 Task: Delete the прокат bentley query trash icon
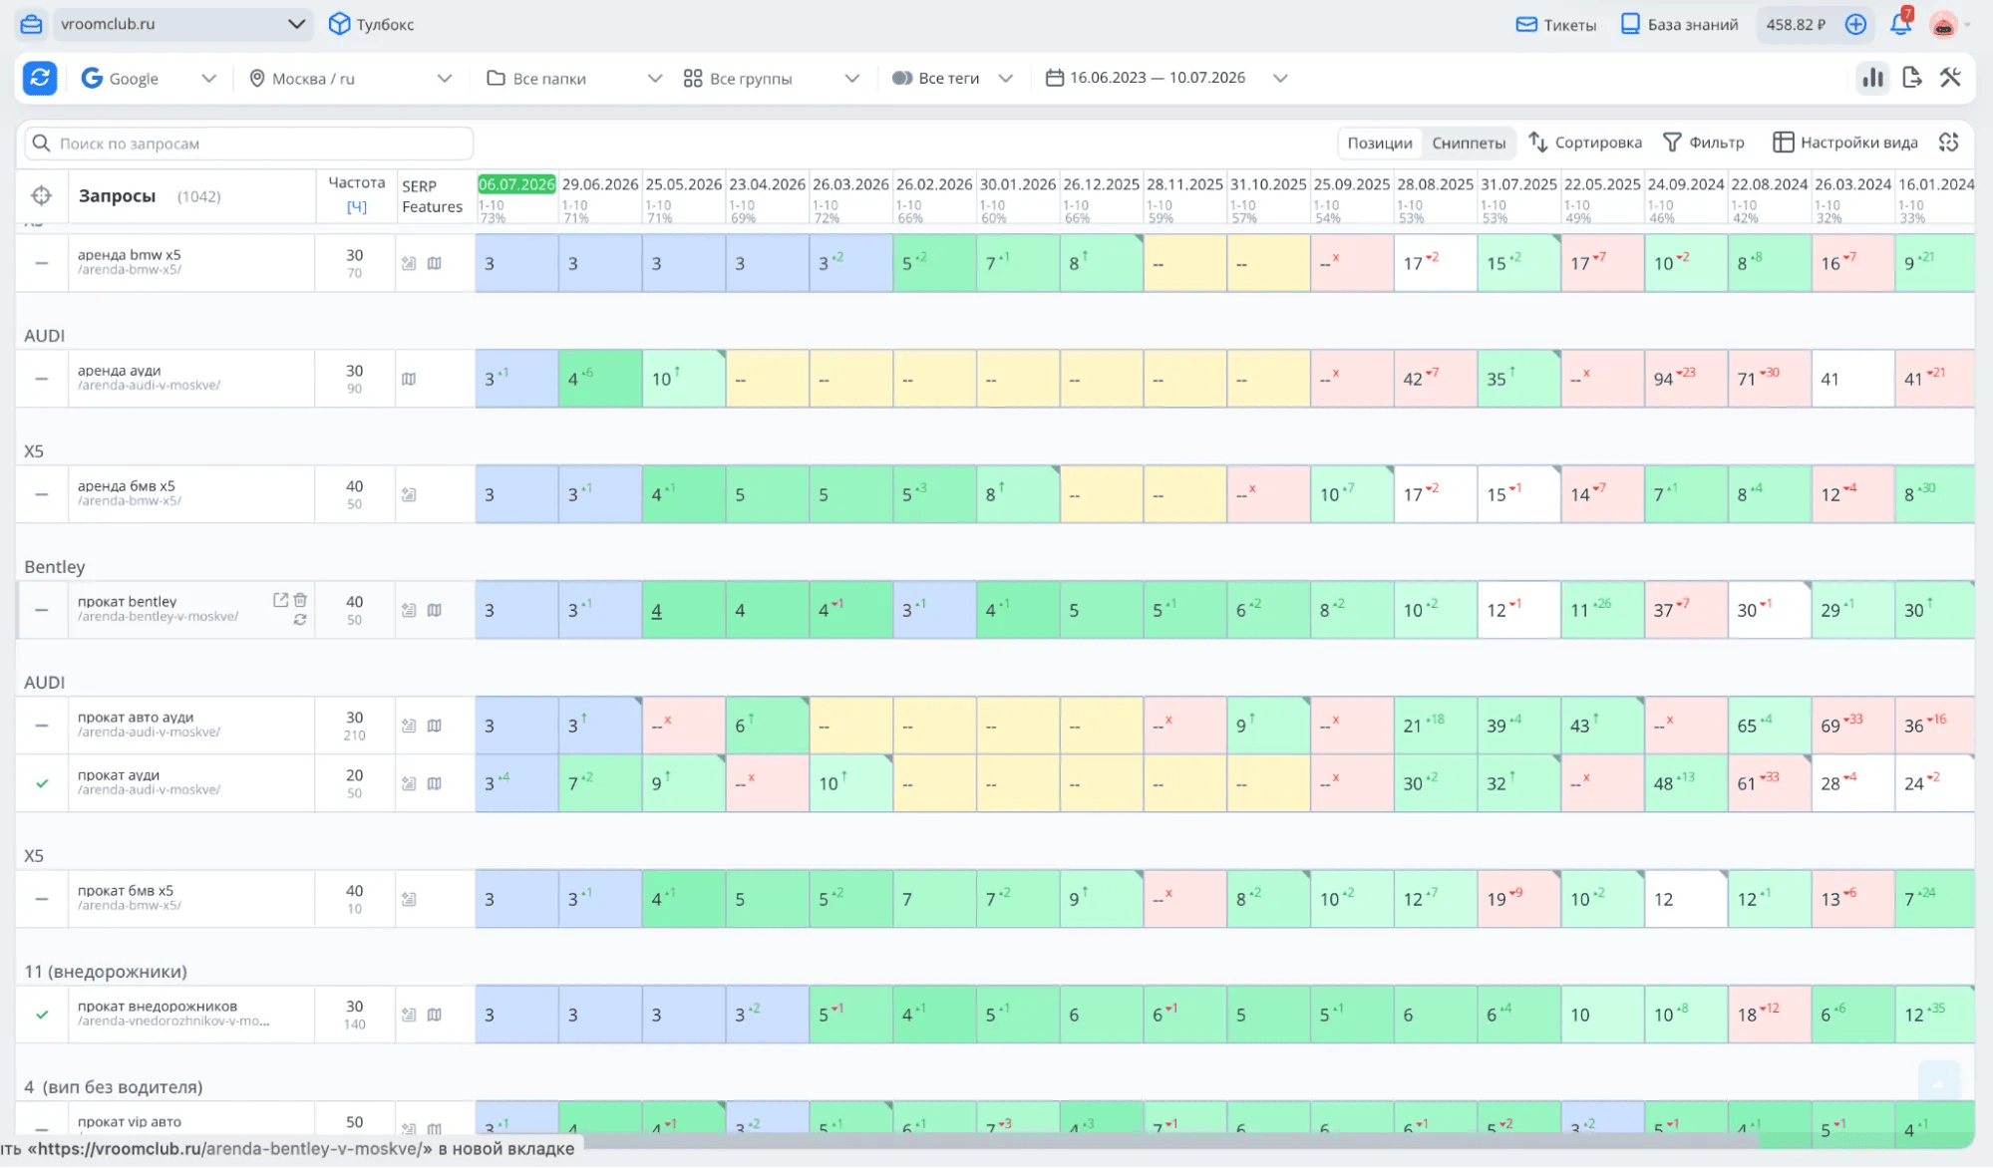300,600
